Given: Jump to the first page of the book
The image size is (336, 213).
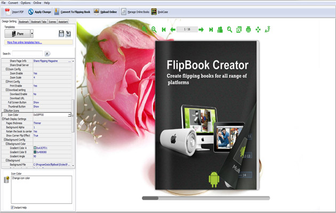Looking at the screenshot, I should pos(164,29).
